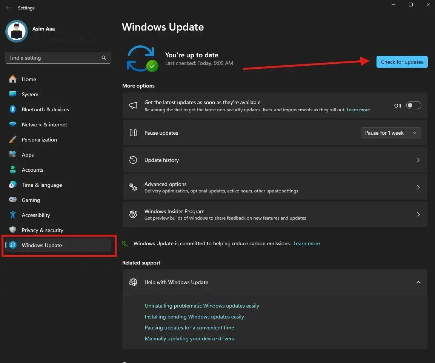Open the pause duration dropdown arrow
435x363 pixels.
click(x=415, y=133)
